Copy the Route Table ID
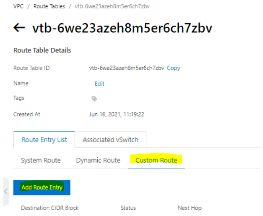Screen dimensions: 263x216 pyautogui.click(x=173, y=68)
